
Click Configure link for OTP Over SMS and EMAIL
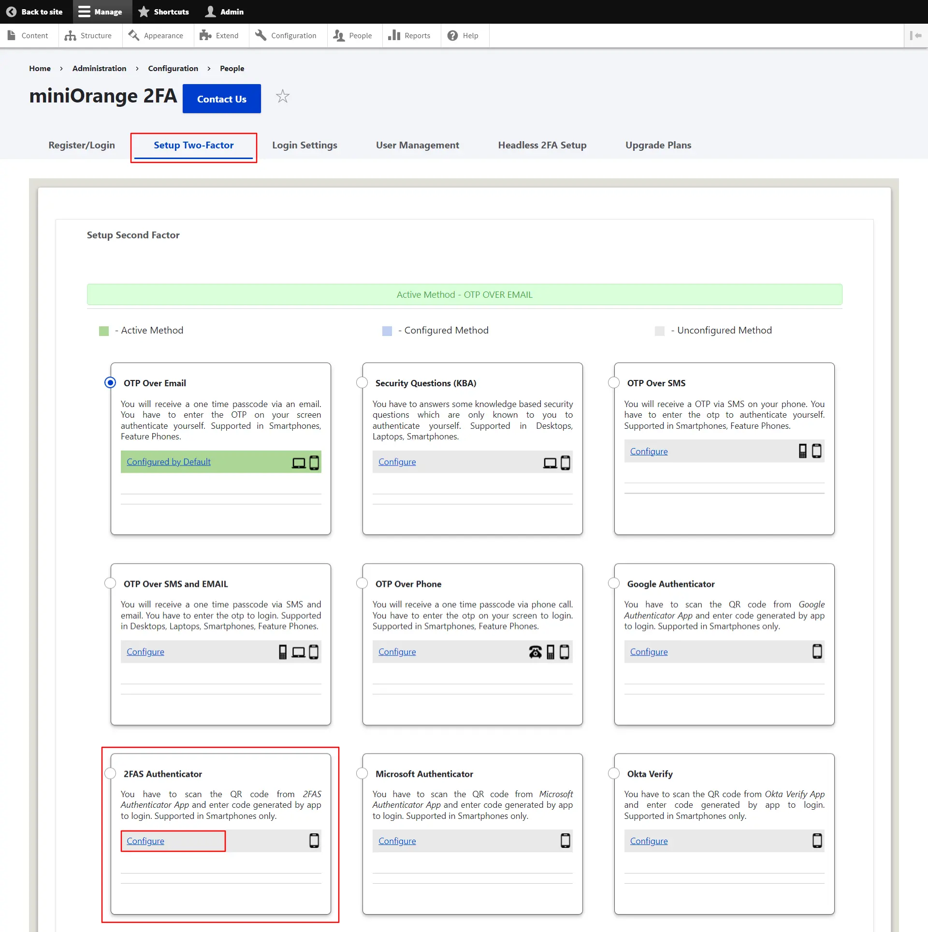(x=145, y=652)
